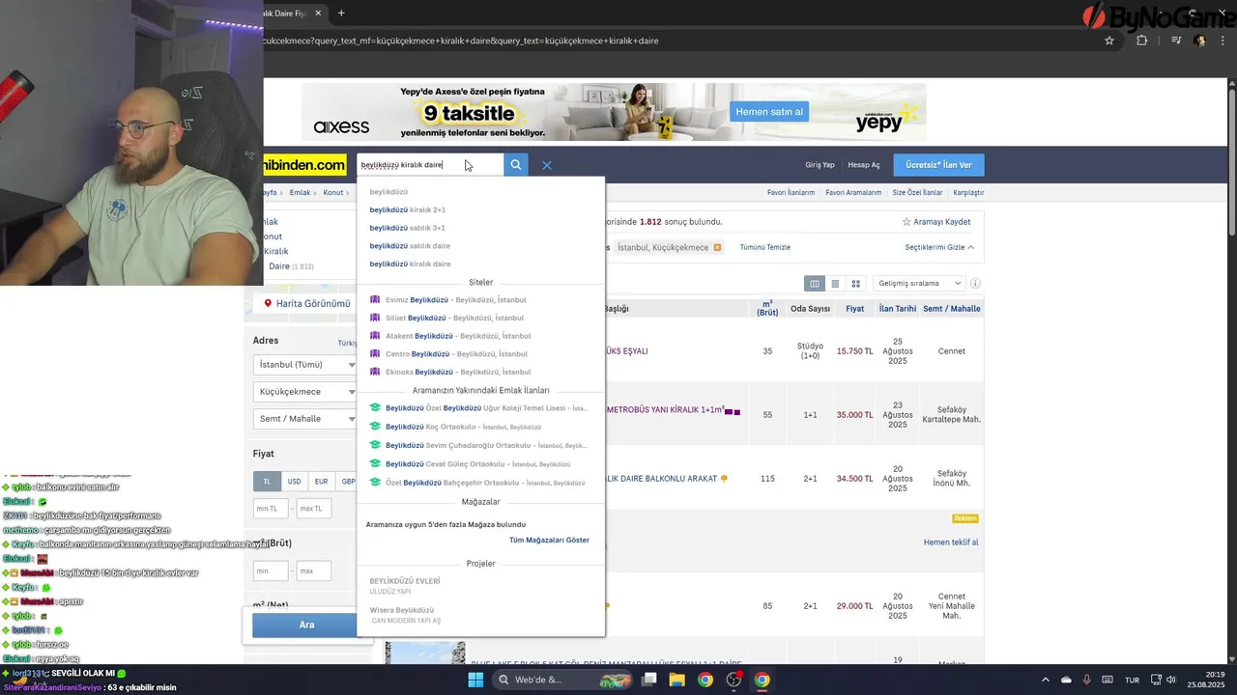Open the Küçükçekmece district dropdown
The image size is (1237, 695).
click(305, 392)
